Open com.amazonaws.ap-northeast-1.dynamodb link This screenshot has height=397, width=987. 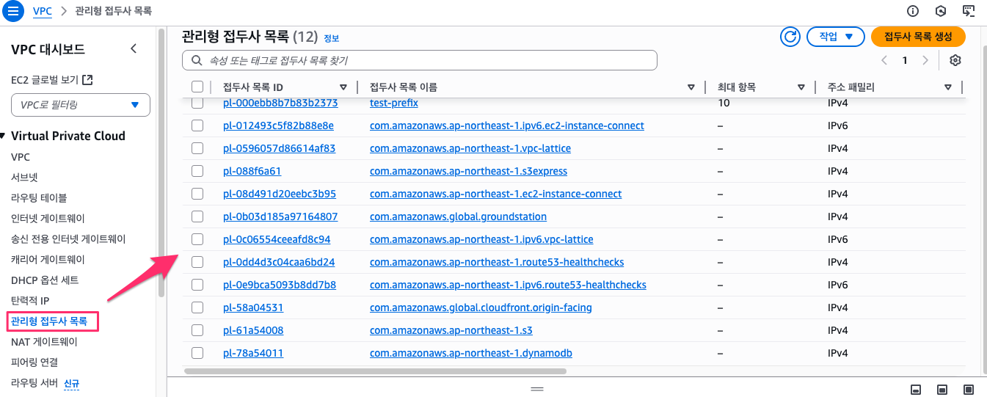pos(471,353)
